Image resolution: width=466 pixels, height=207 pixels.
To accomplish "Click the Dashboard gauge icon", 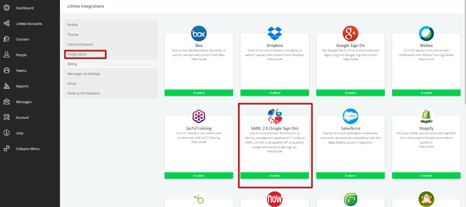I will (6, 8).
